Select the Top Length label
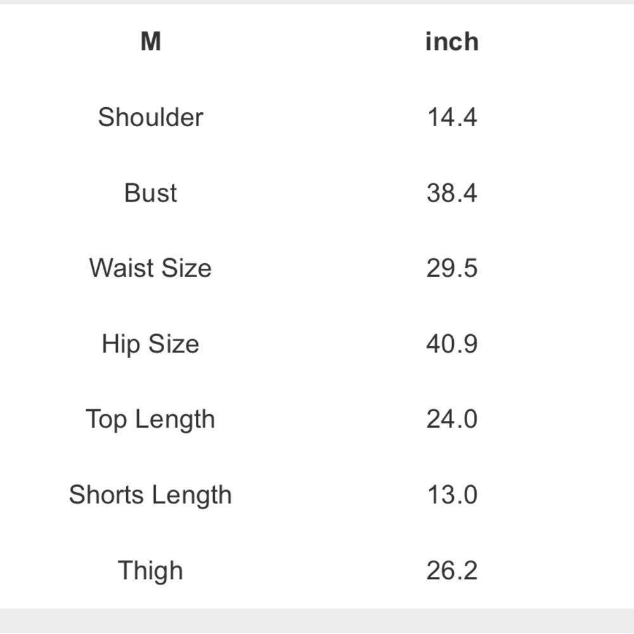 [x=150, y=420]
